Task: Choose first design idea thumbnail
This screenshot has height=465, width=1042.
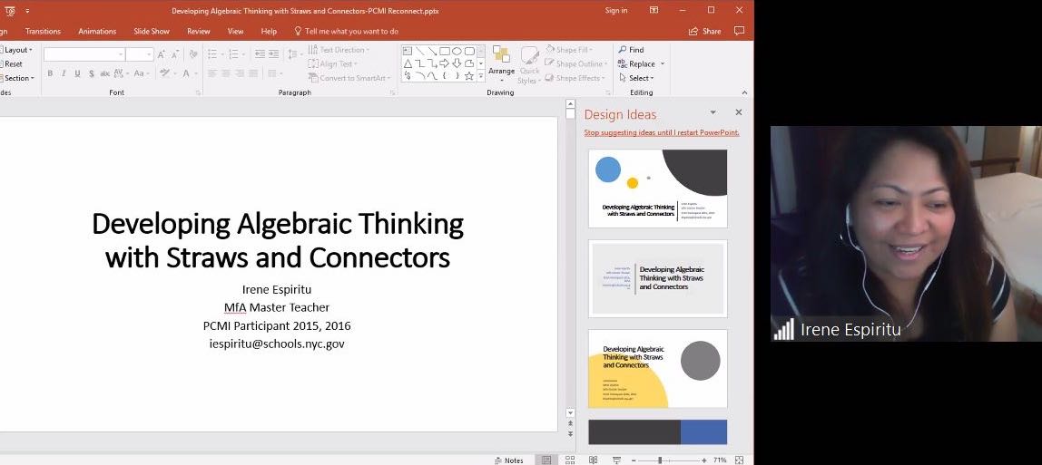Action: (657, 188)
